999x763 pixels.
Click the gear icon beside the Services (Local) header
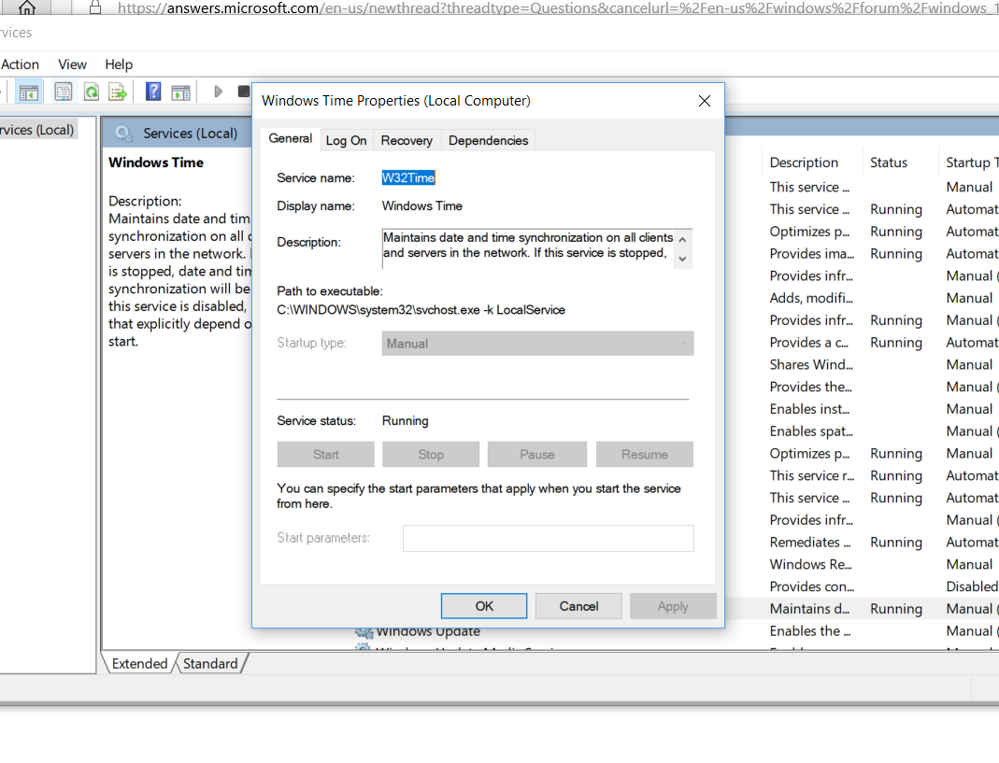[x=123, y=134]
